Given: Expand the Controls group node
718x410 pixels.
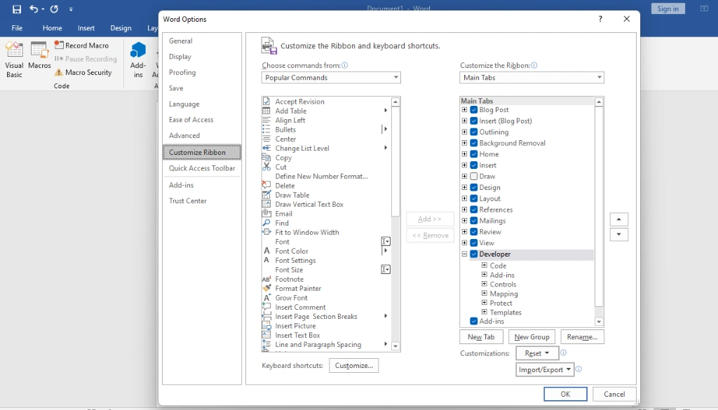Looking at the screenshot, I should 485,284.
